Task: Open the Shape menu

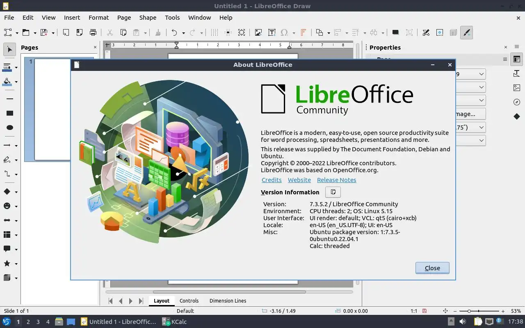Action: (x=148, y=18)
